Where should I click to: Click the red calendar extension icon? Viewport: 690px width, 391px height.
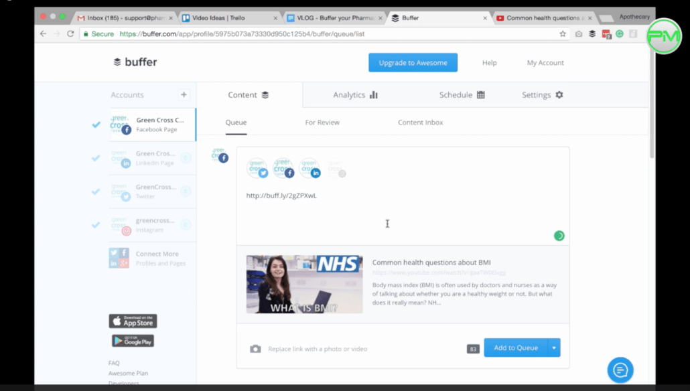pos(606,34)
